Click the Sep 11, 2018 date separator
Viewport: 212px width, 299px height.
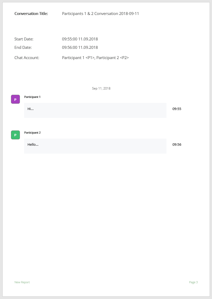point(101,88)
